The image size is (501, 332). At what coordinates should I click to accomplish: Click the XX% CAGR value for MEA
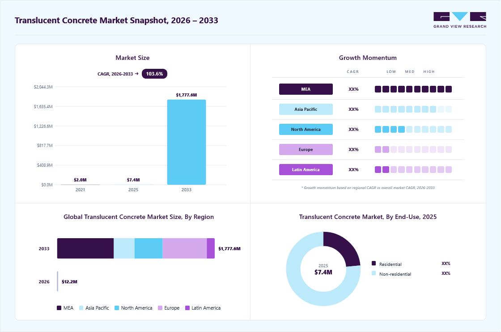353,89
